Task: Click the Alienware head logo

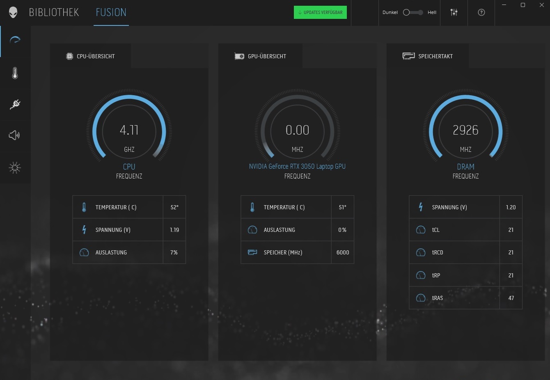Action: (x=13, y=12)
